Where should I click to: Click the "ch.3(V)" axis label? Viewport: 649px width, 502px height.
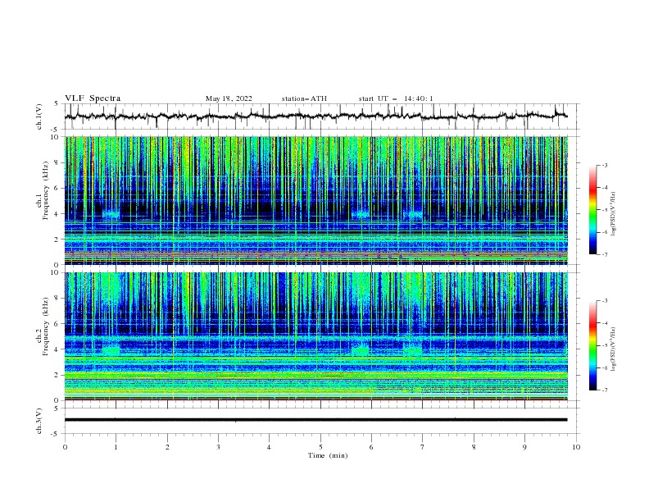(x=39, y=421)
